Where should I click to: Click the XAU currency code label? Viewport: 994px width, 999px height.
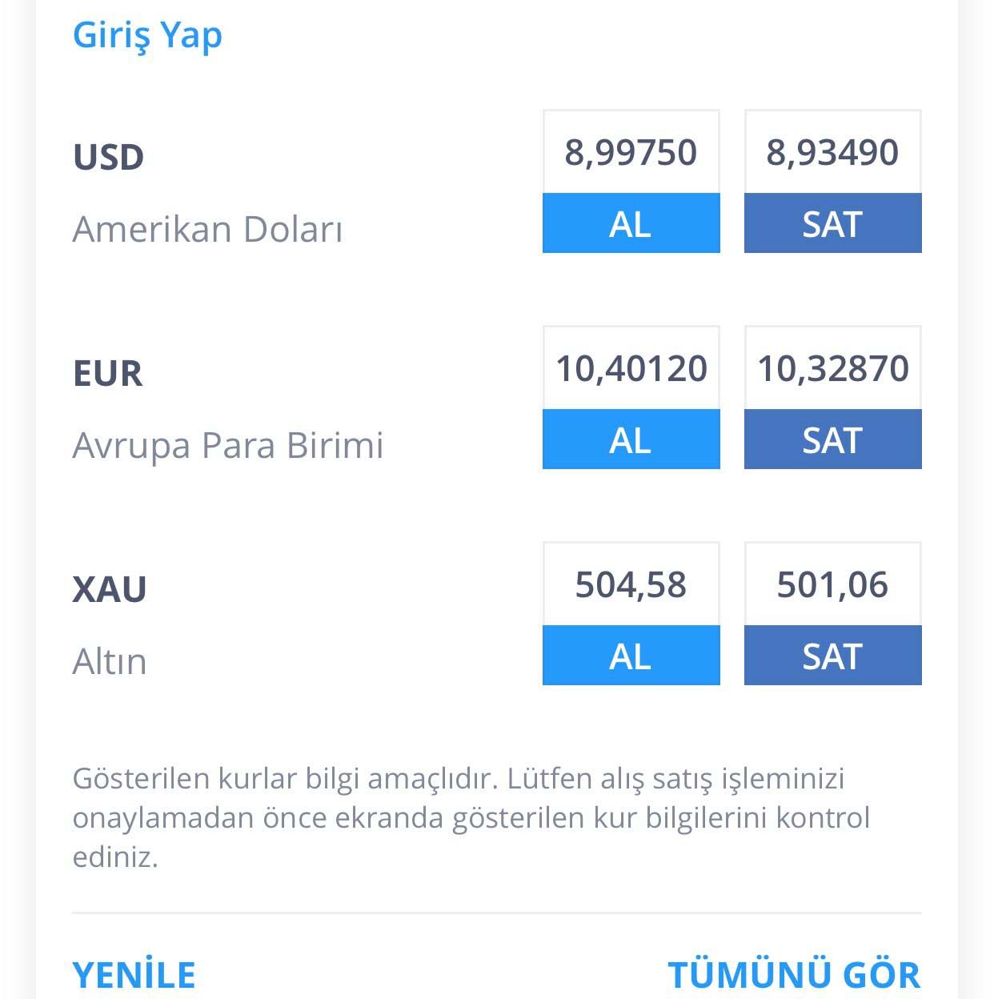coord(110,589)
